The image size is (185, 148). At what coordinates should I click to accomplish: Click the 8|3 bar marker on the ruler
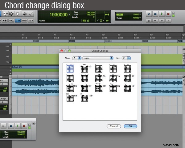[x=151, y=35]
